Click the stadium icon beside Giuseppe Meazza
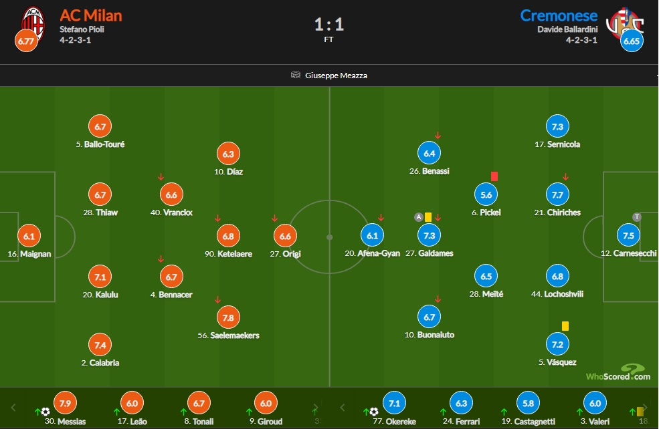 point(296,75)
